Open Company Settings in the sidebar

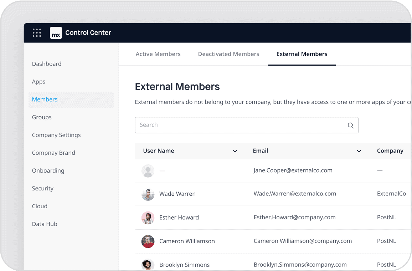pyautogui.click(x=56, y=135)
